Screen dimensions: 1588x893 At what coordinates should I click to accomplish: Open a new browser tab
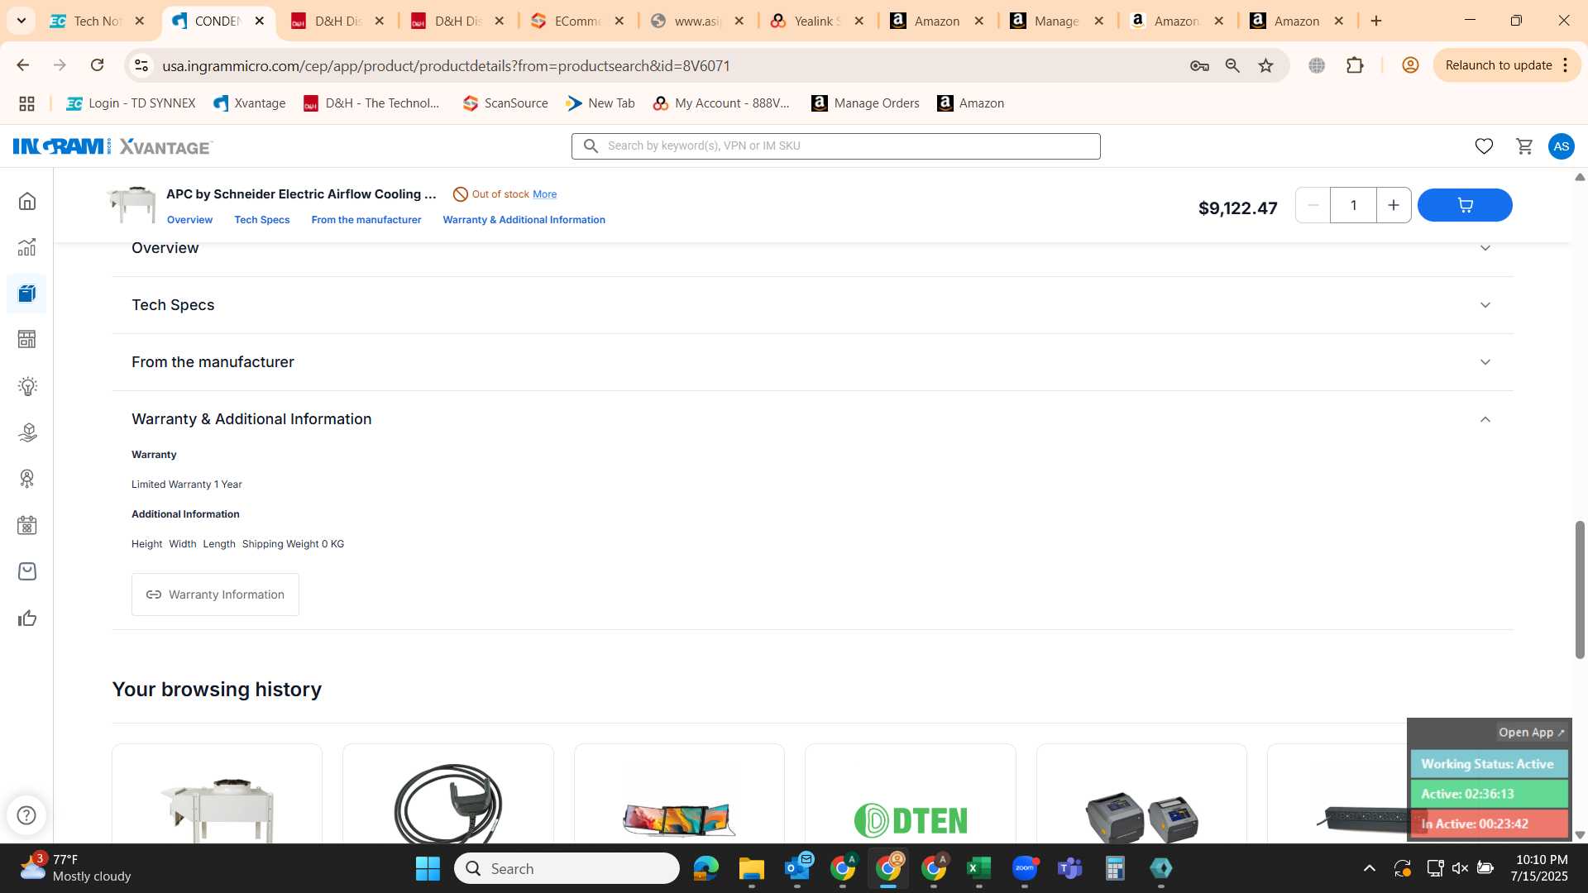(x=1376, y=21)
